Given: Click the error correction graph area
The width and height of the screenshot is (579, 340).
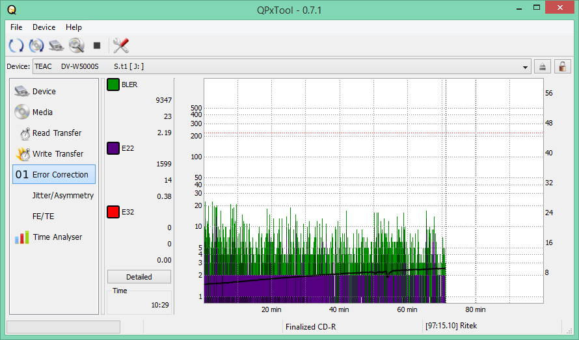Looking at the screenshot, I should [x=373, y=190].
